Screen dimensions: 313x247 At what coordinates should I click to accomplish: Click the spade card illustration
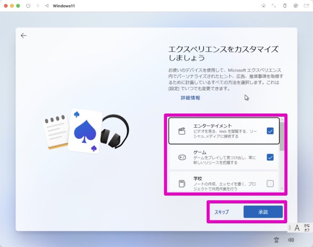coord(85,131)
